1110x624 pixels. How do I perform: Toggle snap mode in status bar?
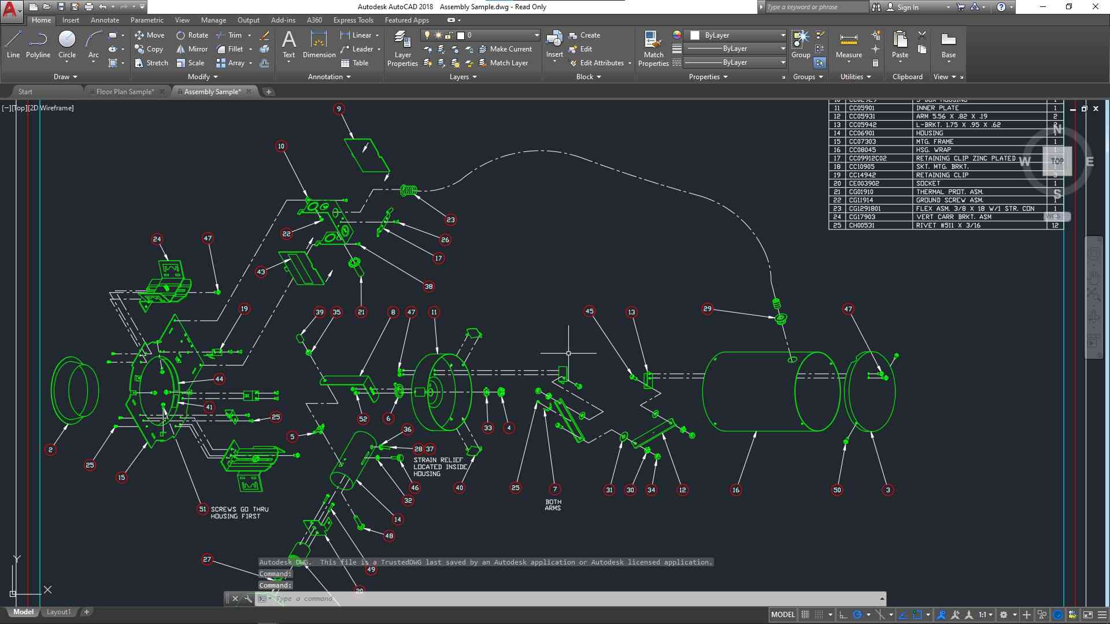click(819, 615)
